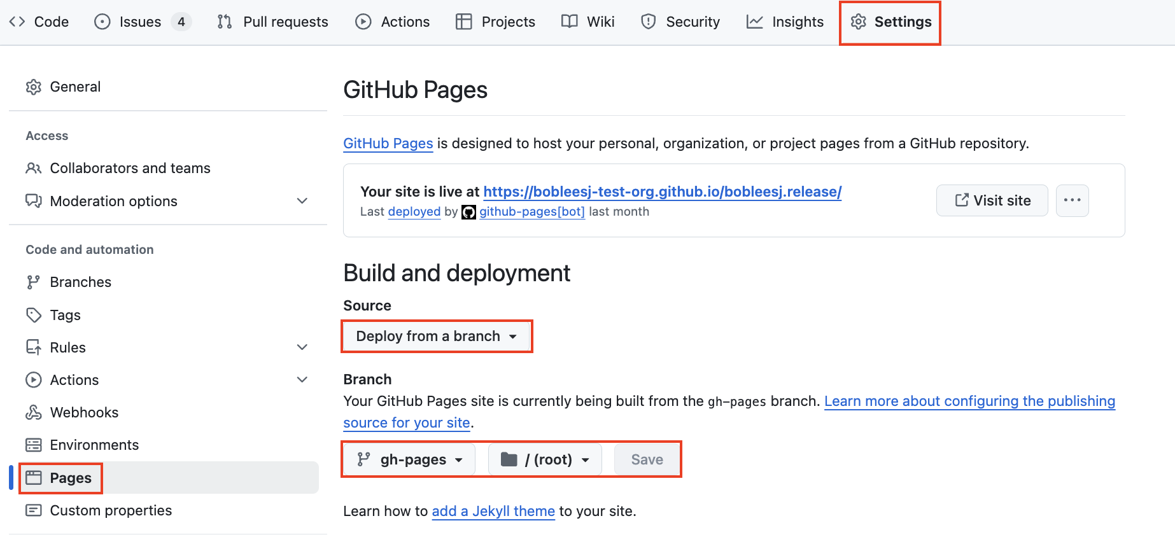Select the Tags label in sidebar
Screen dimensions: 1175x537
65,315
